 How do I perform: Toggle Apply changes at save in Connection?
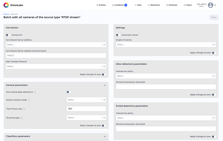(x=104, y=74)
